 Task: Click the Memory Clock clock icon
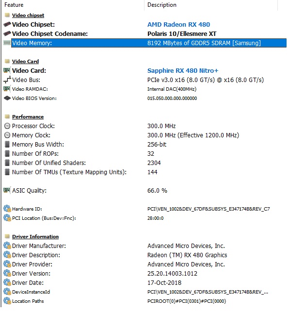pyautogui.click(x=7, y=135)
